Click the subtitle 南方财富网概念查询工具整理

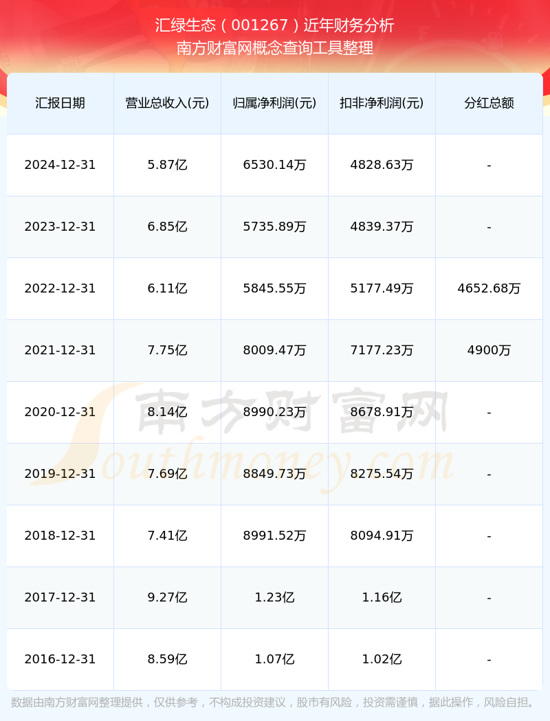click(275, 48)
